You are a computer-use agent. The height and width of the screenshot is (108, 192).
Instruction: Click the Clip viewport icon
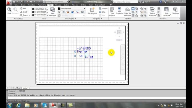click(x=102, y=12)
